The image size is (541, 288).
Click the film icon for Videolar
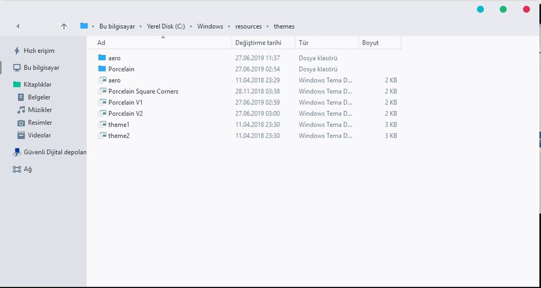(x=22, y=136)
